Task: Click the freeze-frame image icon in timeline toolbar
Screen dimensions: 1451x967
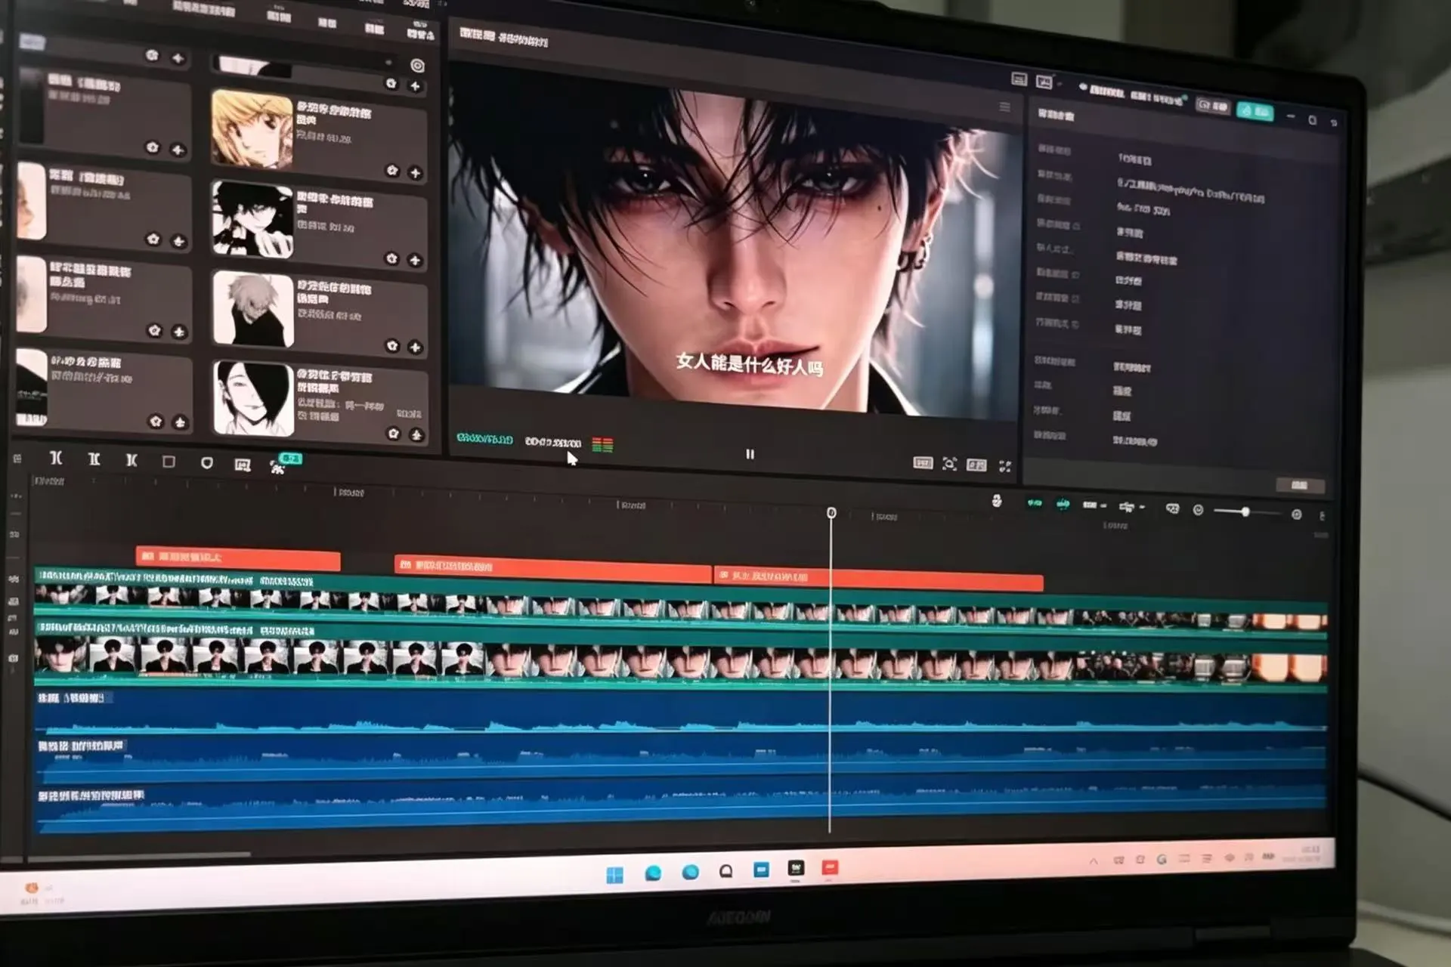Action: (243, 465)
